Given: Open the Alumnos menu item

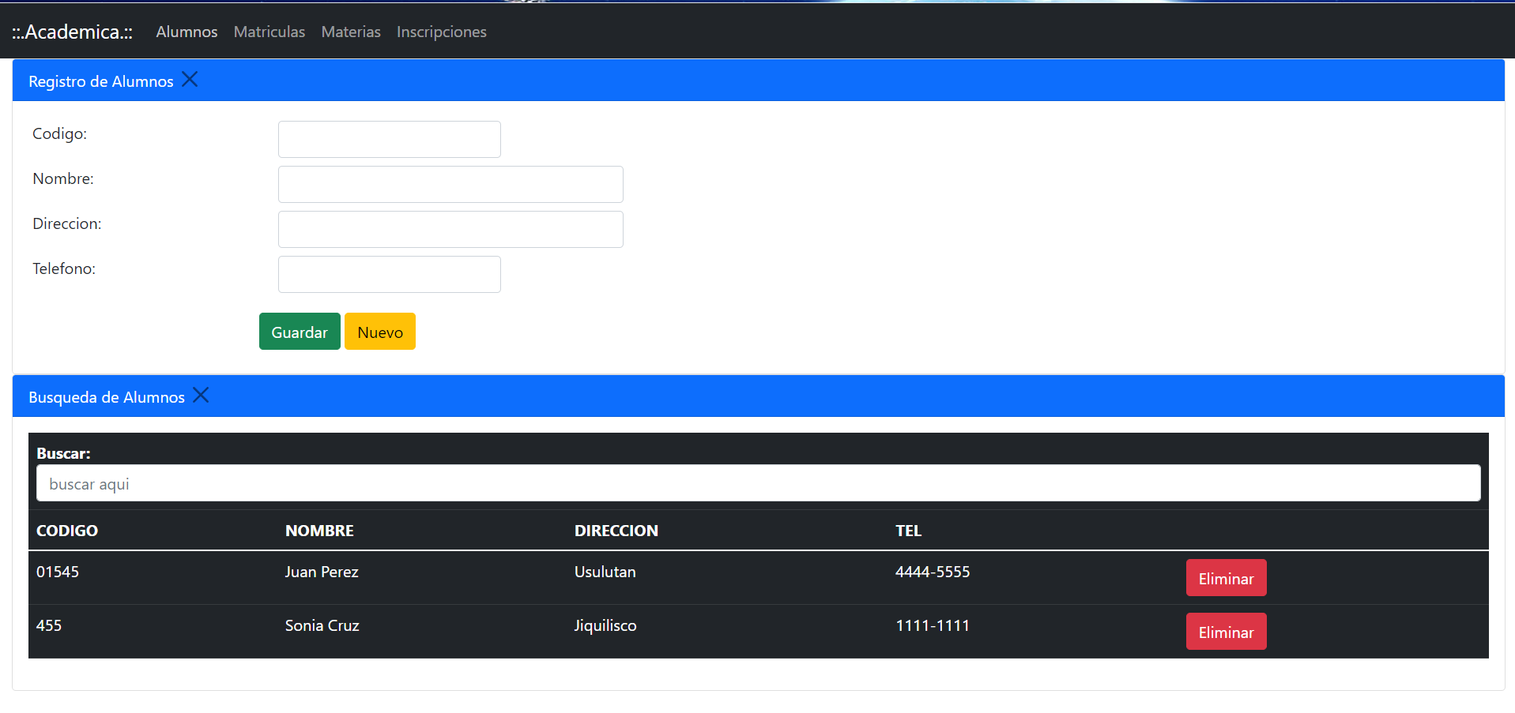Looking at the screenshot, I should 187,32.
